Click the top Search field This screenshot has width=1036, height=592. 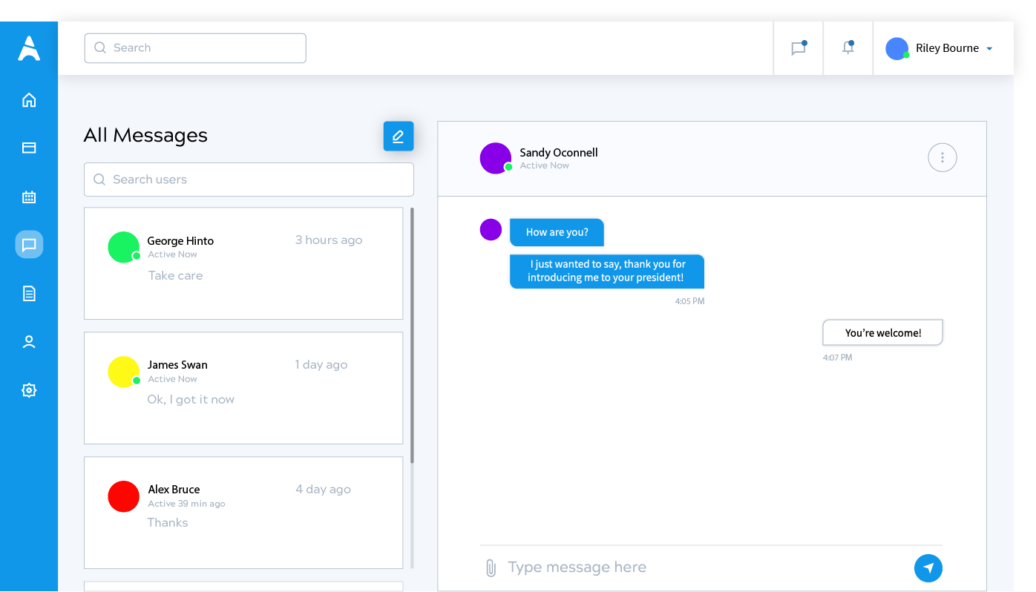click(195, 48)
